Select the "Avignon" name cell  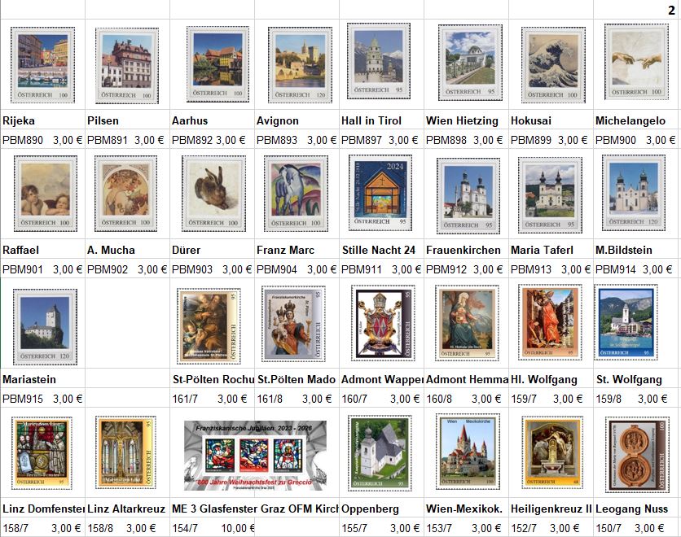[x=297, y=120]
